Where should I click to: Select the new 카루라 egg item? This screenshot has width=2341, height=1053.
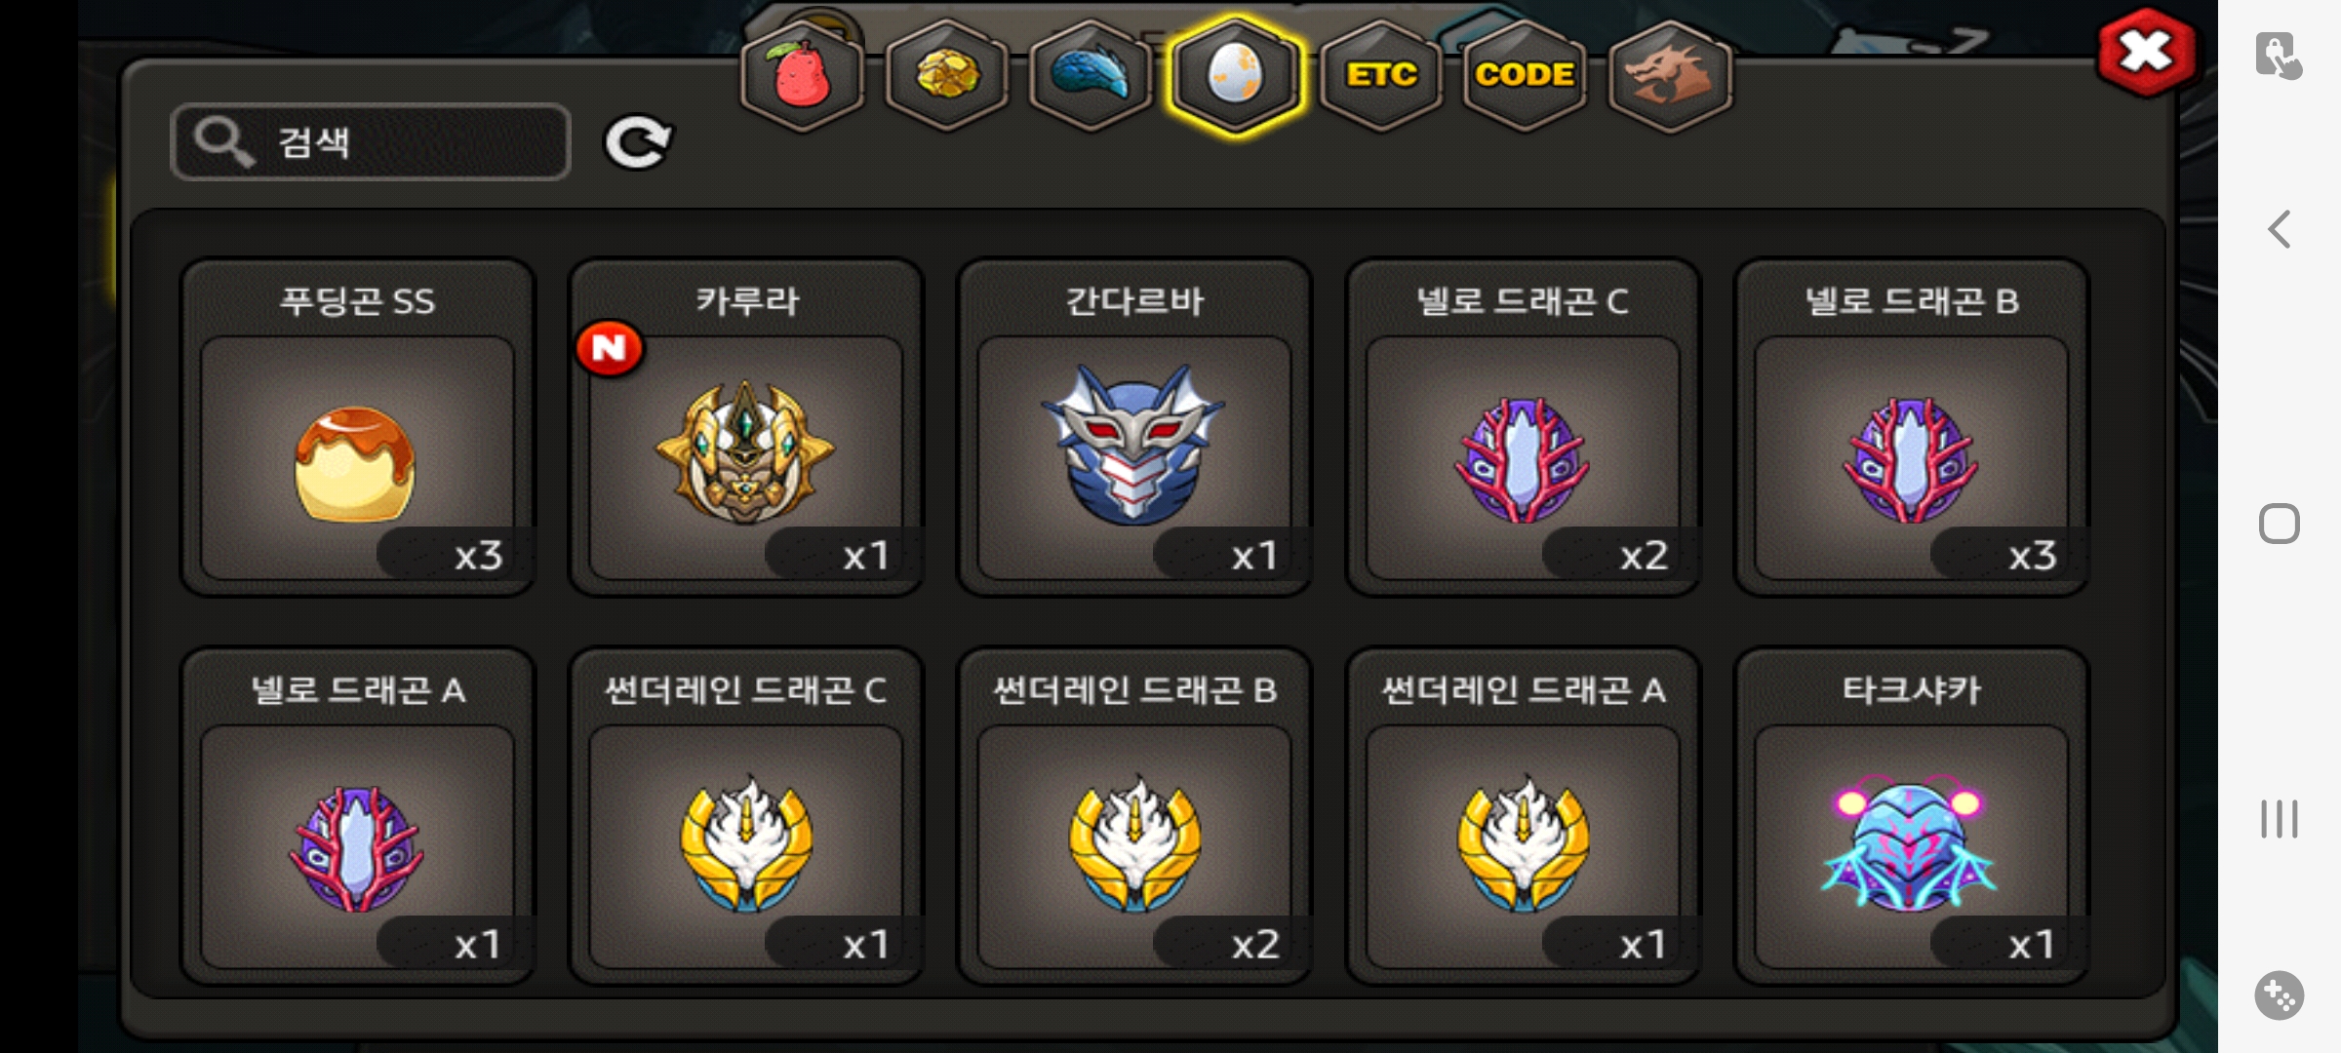pos(746,427)
